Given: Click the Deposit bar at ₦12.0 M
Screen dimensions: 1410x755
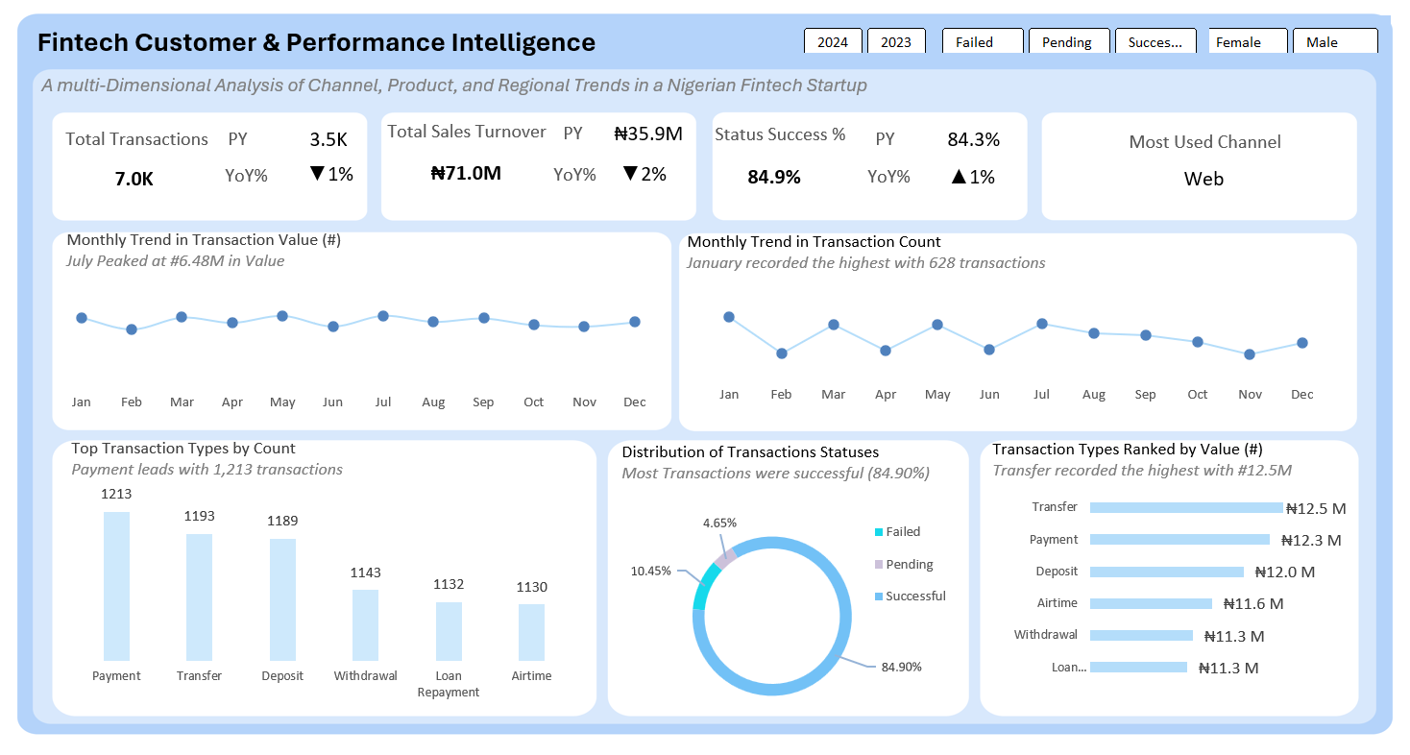Looking at the screenshot, I should click(x=1167, y=572).
